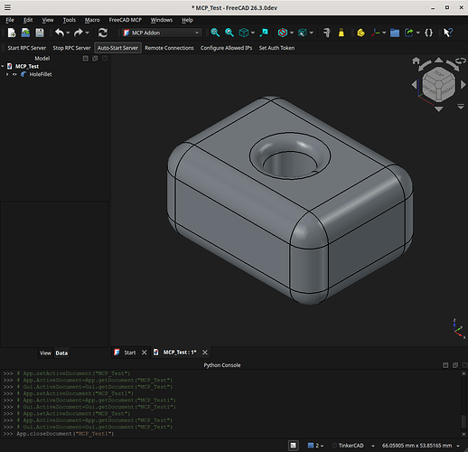Image resolution: width=468 pixels, height=452 pixels.
Task: Open the dimension units dropdown in status bar
Action: click(x=421, y=446)
